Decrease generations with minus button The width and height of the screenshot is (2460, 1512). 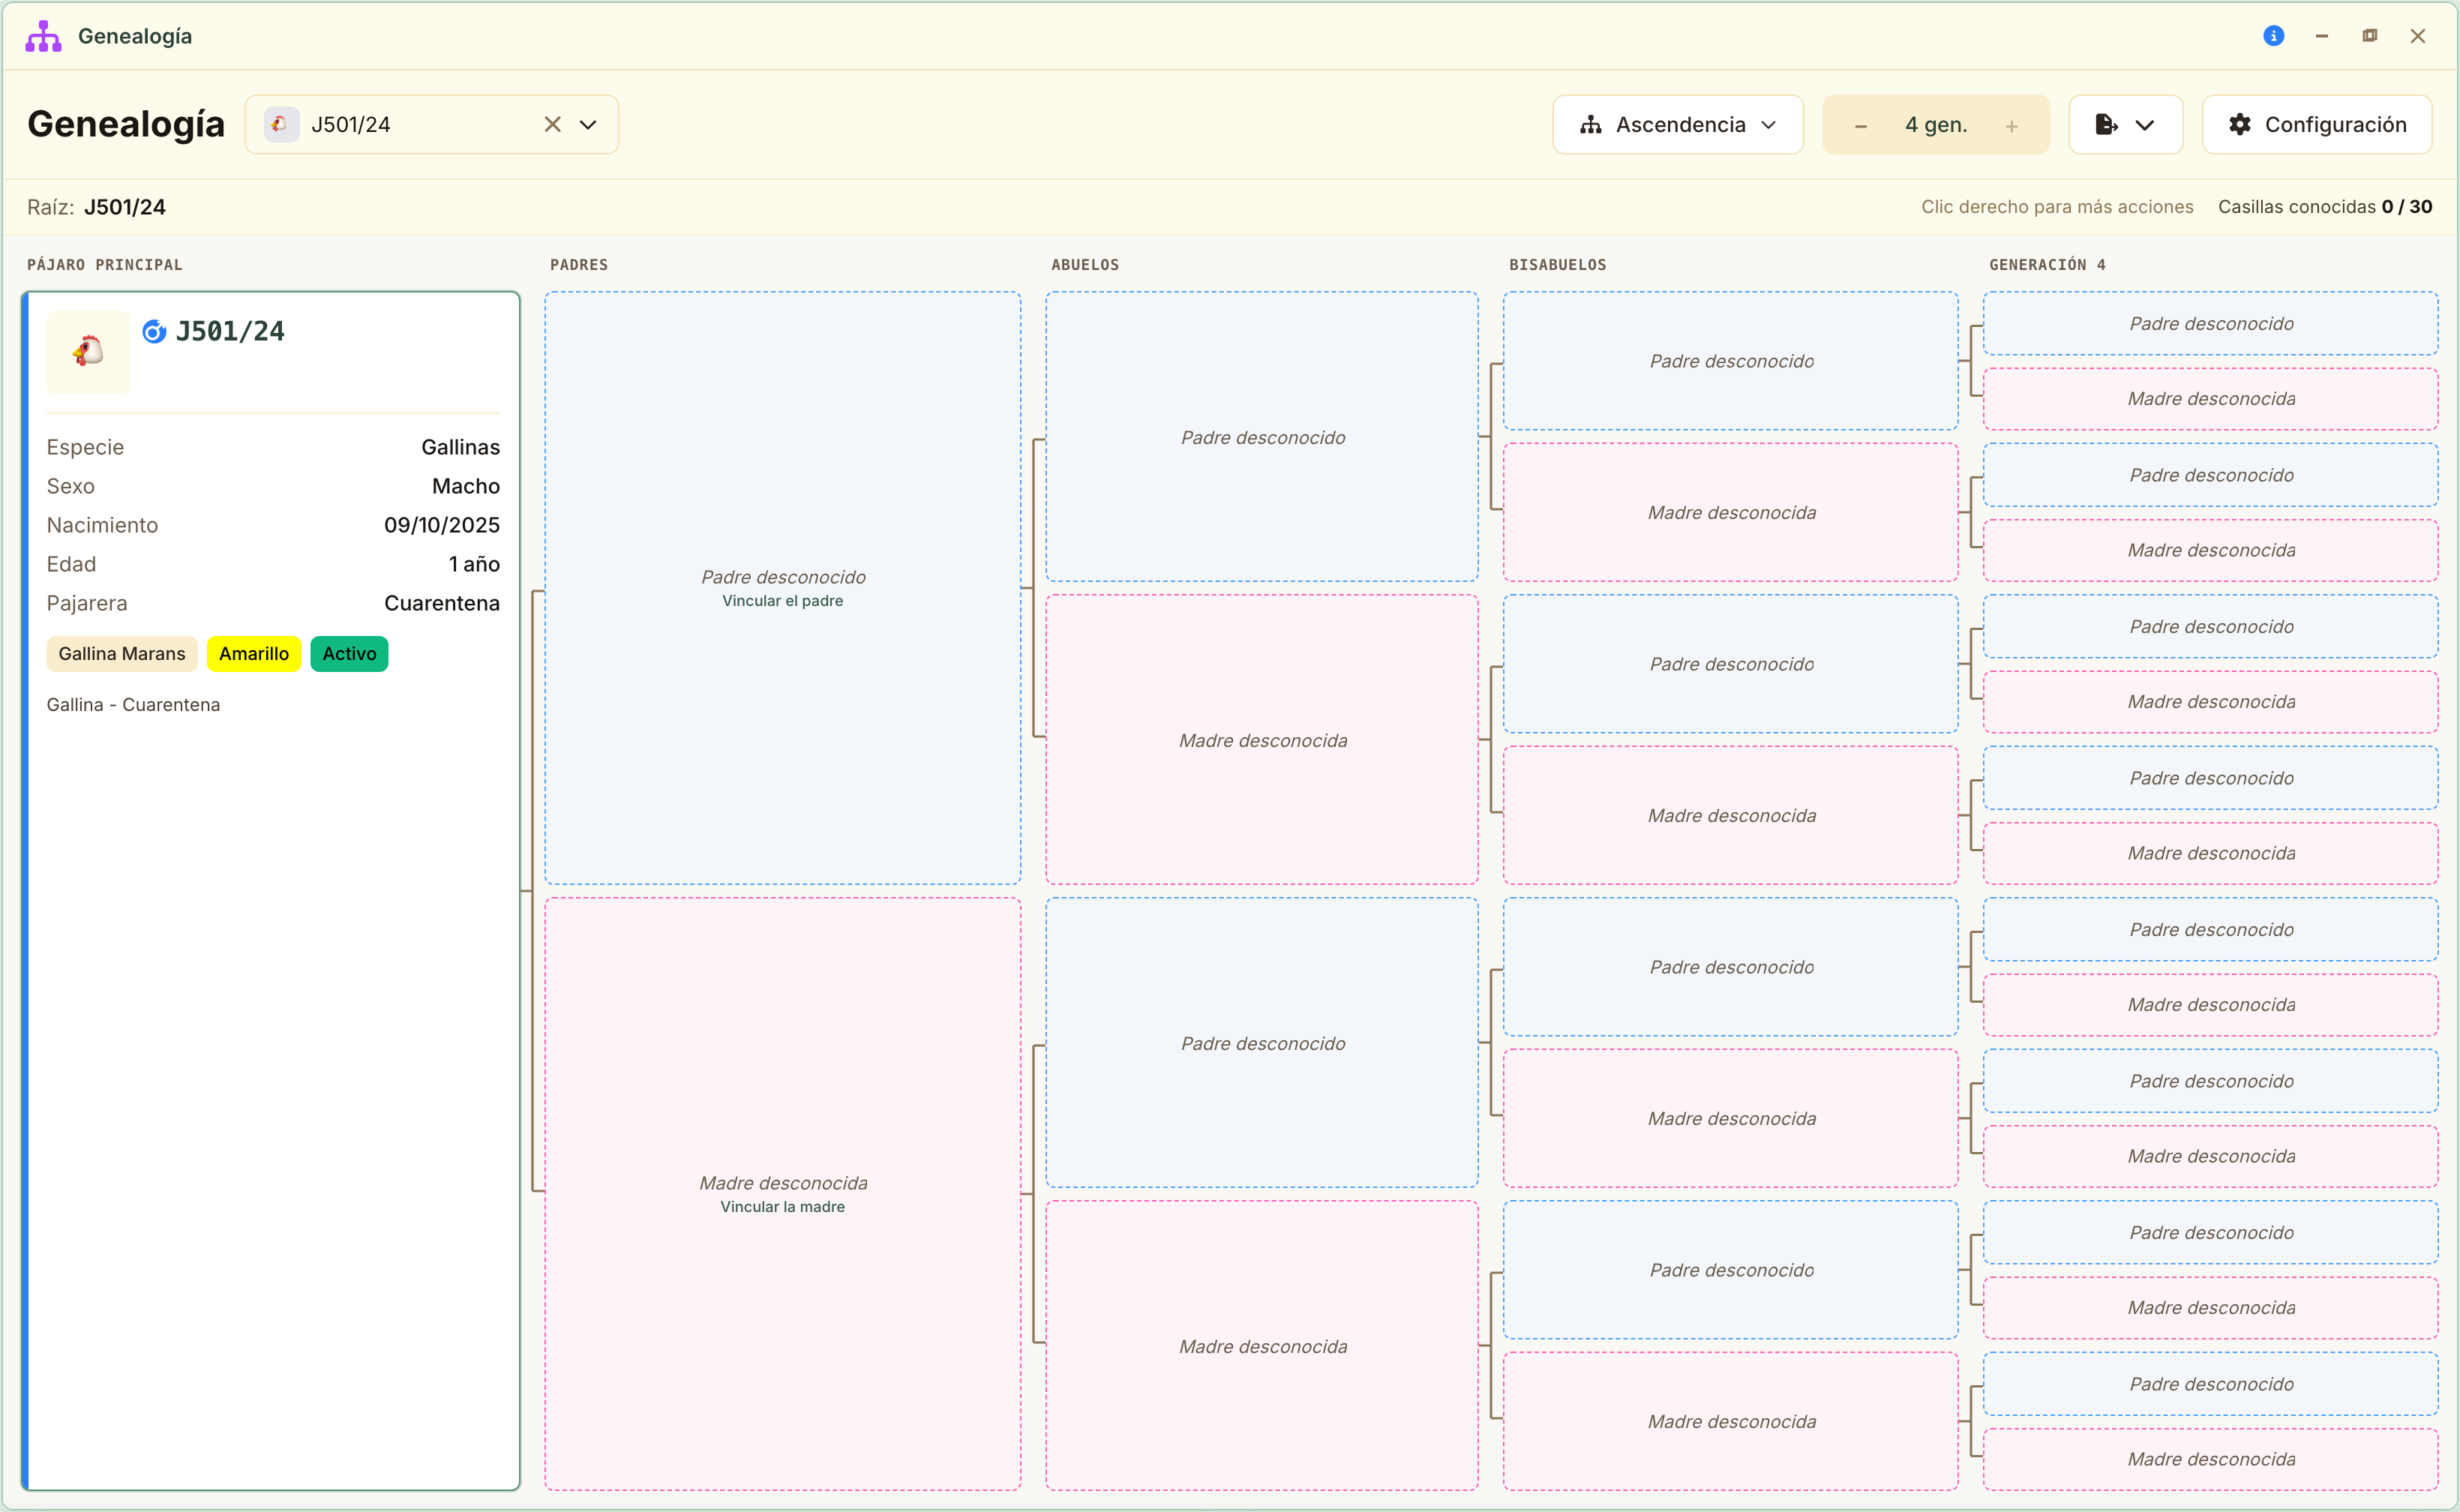(1860, 126)
